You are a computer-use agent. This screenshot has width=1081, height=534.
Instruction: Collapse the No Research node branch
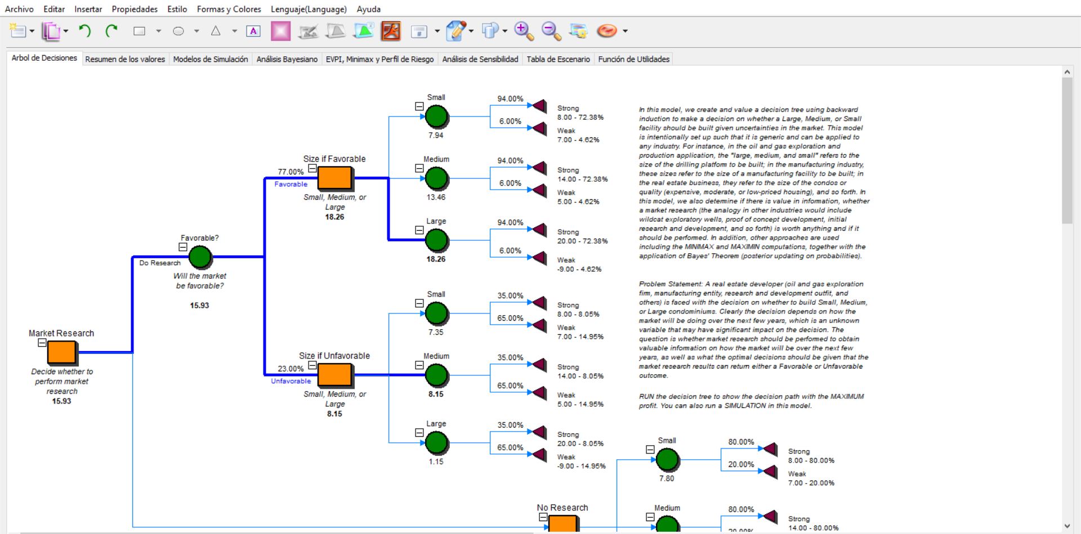543,517
